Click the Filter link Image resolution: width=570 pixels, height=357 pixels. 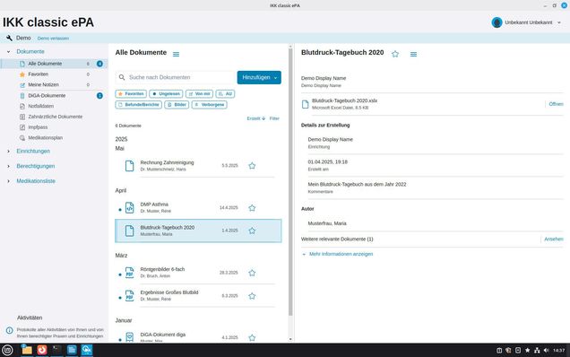tap(274, 118)
